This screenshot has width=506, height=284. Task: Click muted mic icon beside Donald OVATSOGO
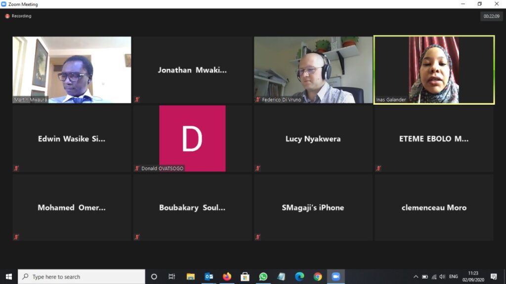(137, 168)
